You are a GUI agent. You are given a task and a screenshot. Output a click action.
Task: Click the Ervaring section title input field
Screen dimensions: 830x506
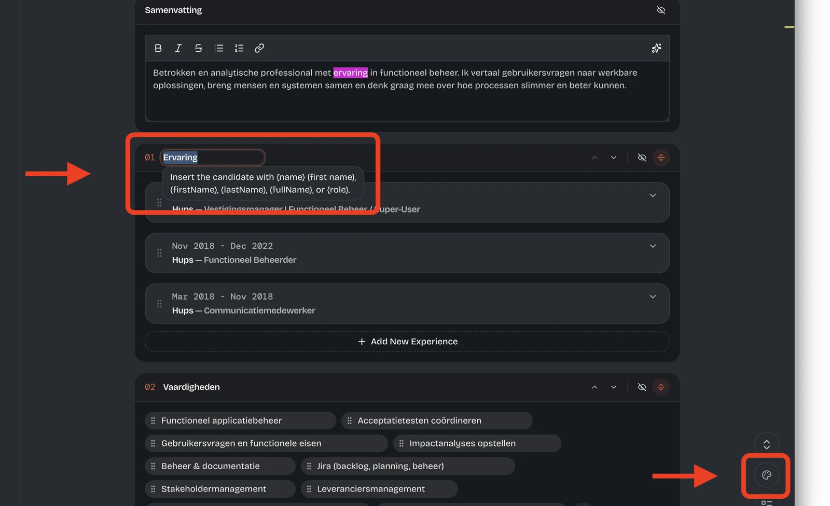click(212, 158)
